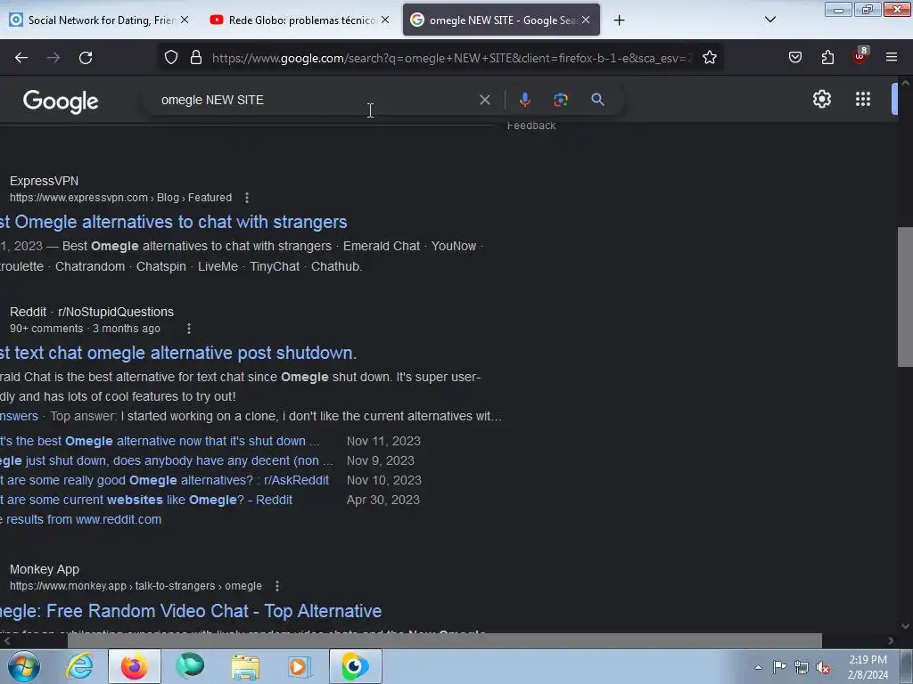Click into the Google search field
This screenshot has width=913, height=684.
coord(315,100)
